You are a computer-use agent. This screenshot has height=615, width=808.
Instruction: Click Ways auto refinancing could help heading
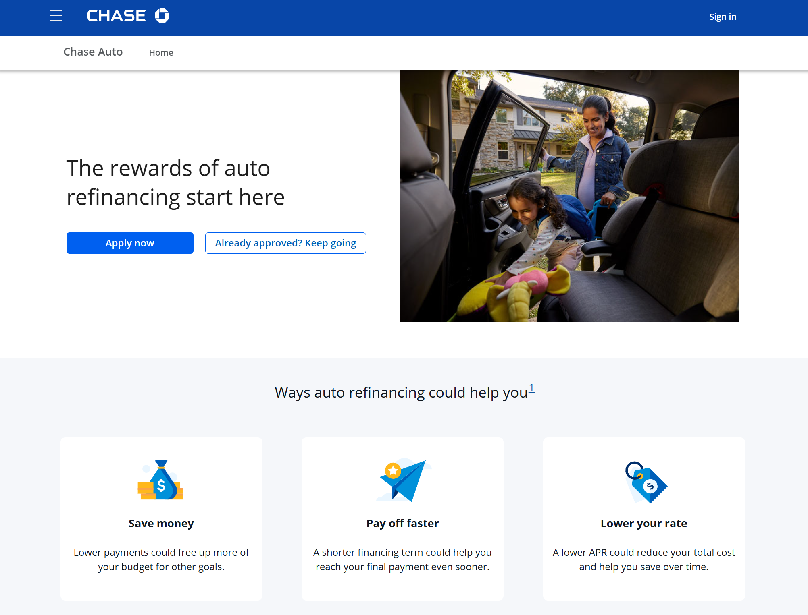coord(401,392)
